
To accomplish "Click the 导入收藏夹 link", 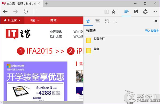I will [x=152, y=31].
